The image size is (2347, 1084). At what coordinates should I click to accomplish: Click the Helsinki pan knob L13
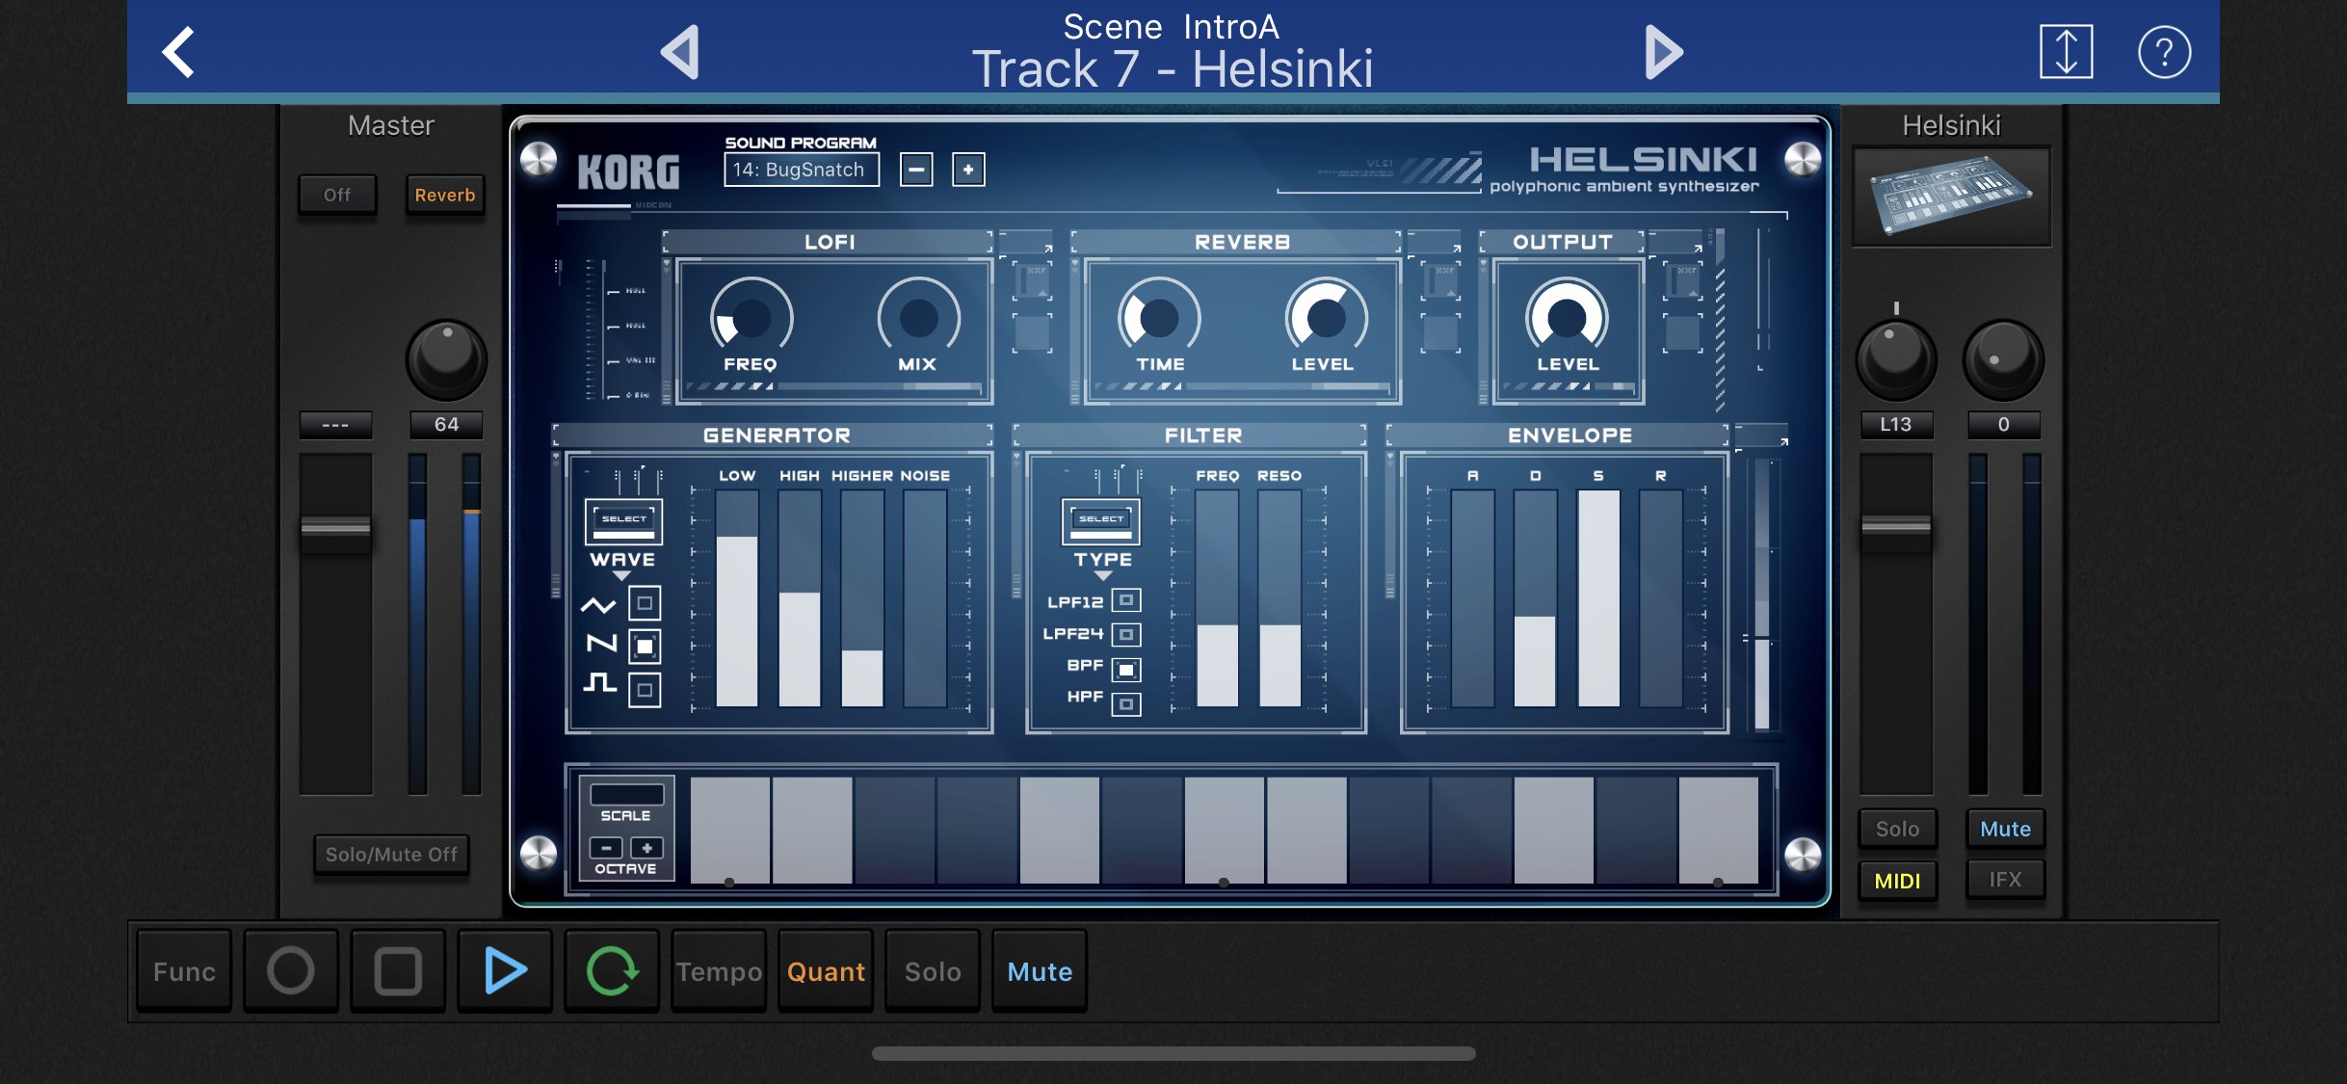tap(1896, 359)
